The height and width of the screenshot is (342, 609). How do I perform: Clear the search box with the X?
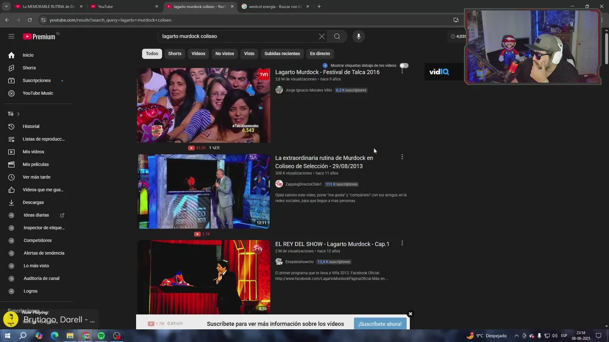click(x=322, y=36)
